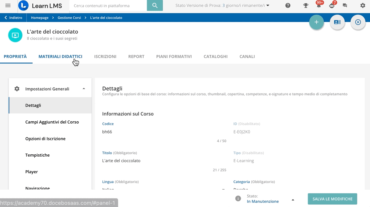Screen dimensions: 370x207
Task: Open the Stato In Manutenzione dropdown
Action: click(292, 199)
